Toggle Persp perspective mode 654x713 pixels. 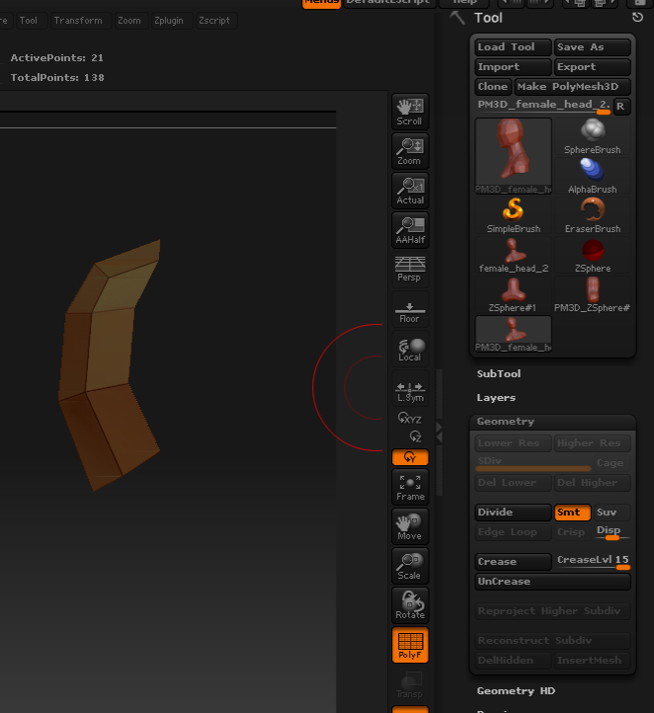coord(410,269)
